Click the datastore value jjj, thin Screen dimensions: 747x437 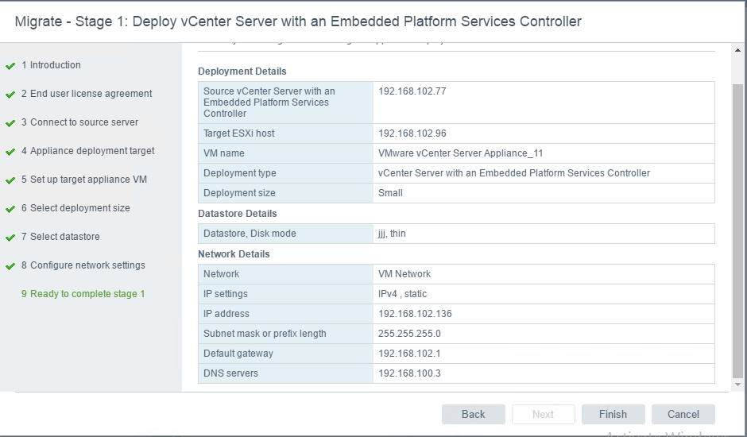tap(392, 234)
